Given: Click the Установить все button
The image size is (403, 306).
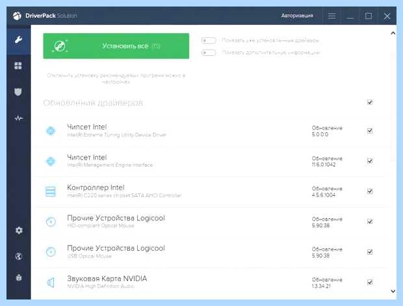Looking at the screenshot, I should [116, 46].
